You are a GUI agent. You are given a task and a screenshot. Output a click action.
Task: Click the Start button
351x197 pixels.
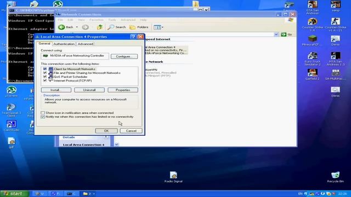pos(14,194)
